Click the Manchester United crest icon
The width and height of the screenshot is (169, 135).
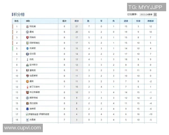27,81
